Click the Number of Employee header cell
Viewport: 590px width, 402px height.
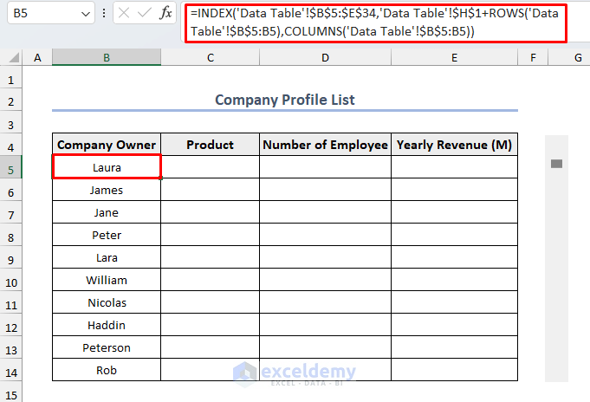325,145
